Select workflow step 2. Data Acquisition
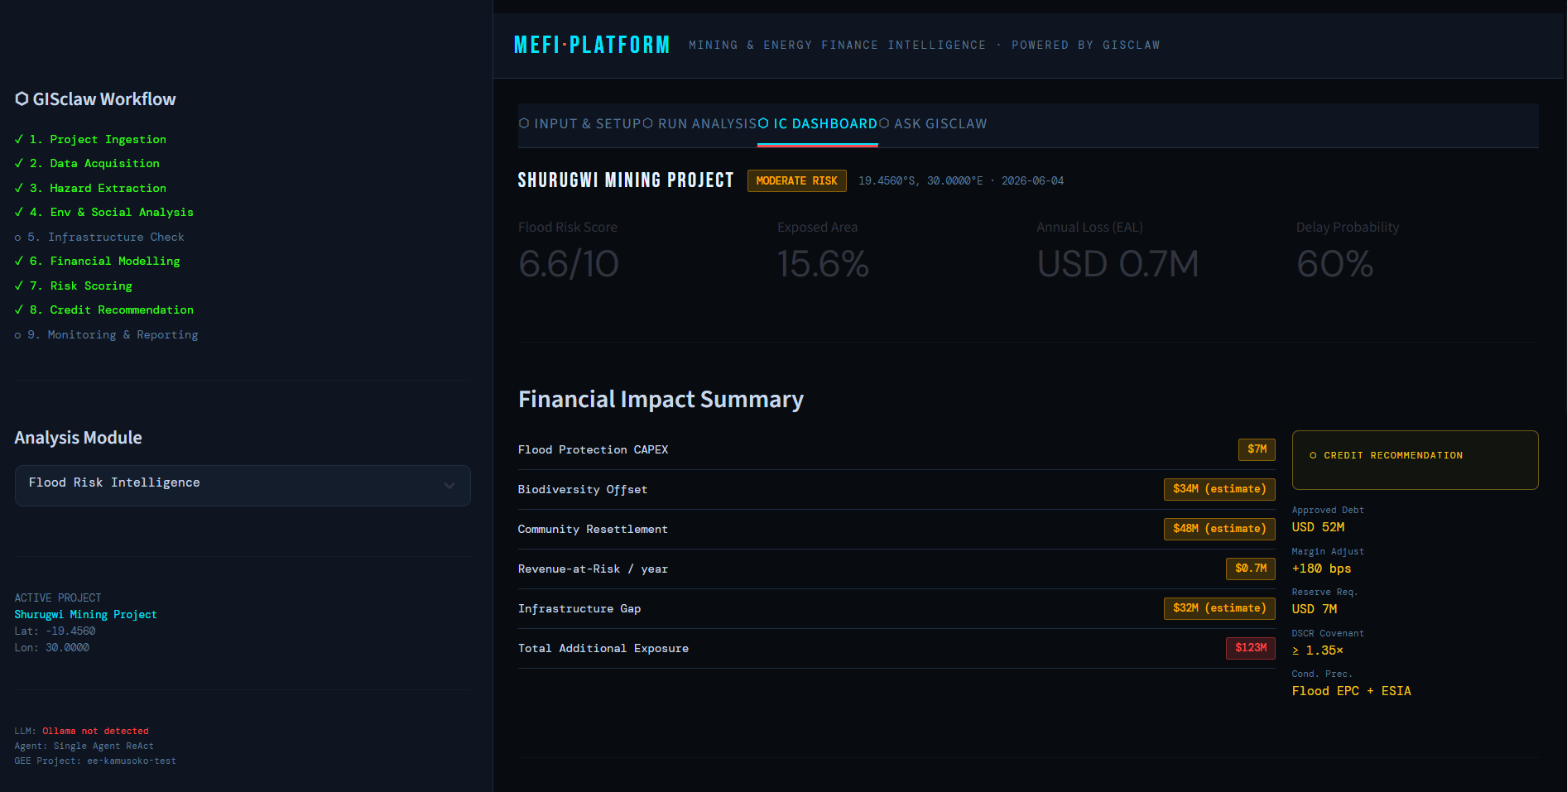The height and width of the screenshot is (792, 1567). click(87, 164)
